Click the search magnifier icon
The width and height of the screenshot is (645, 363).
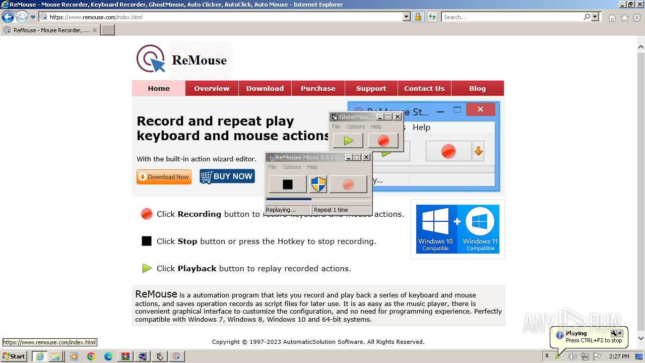(587, 17)
